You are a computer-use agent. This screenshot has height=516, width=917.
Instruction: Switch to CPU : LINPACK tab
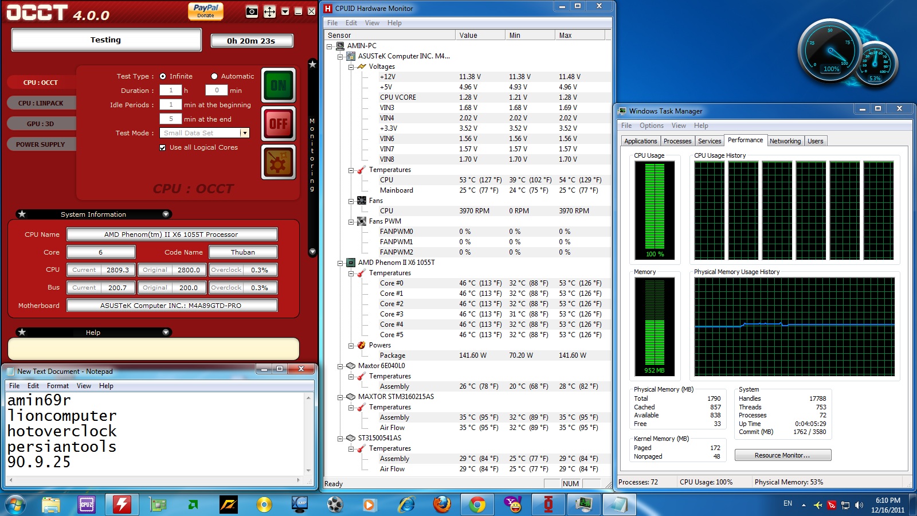41,103
